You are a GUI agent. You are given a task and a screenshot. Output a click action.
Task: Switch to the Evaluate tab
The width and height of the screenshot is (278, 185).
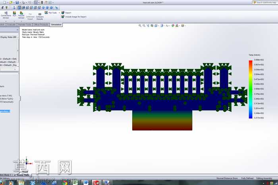point(11,25)
